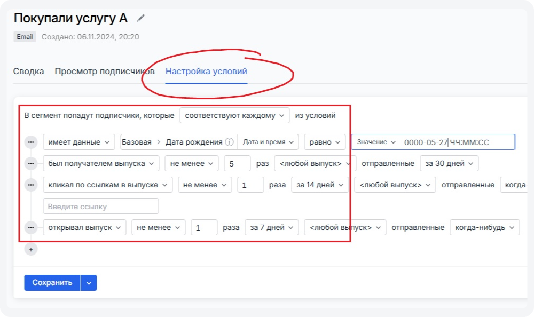Click the info icon near Дата рождения
Viewport: 534px width, 317px height.
tap(230, 142)
